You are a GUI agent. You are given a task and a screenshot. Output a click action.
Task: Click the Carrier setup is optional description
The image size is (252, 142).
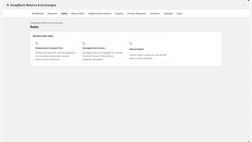point(148,57)
